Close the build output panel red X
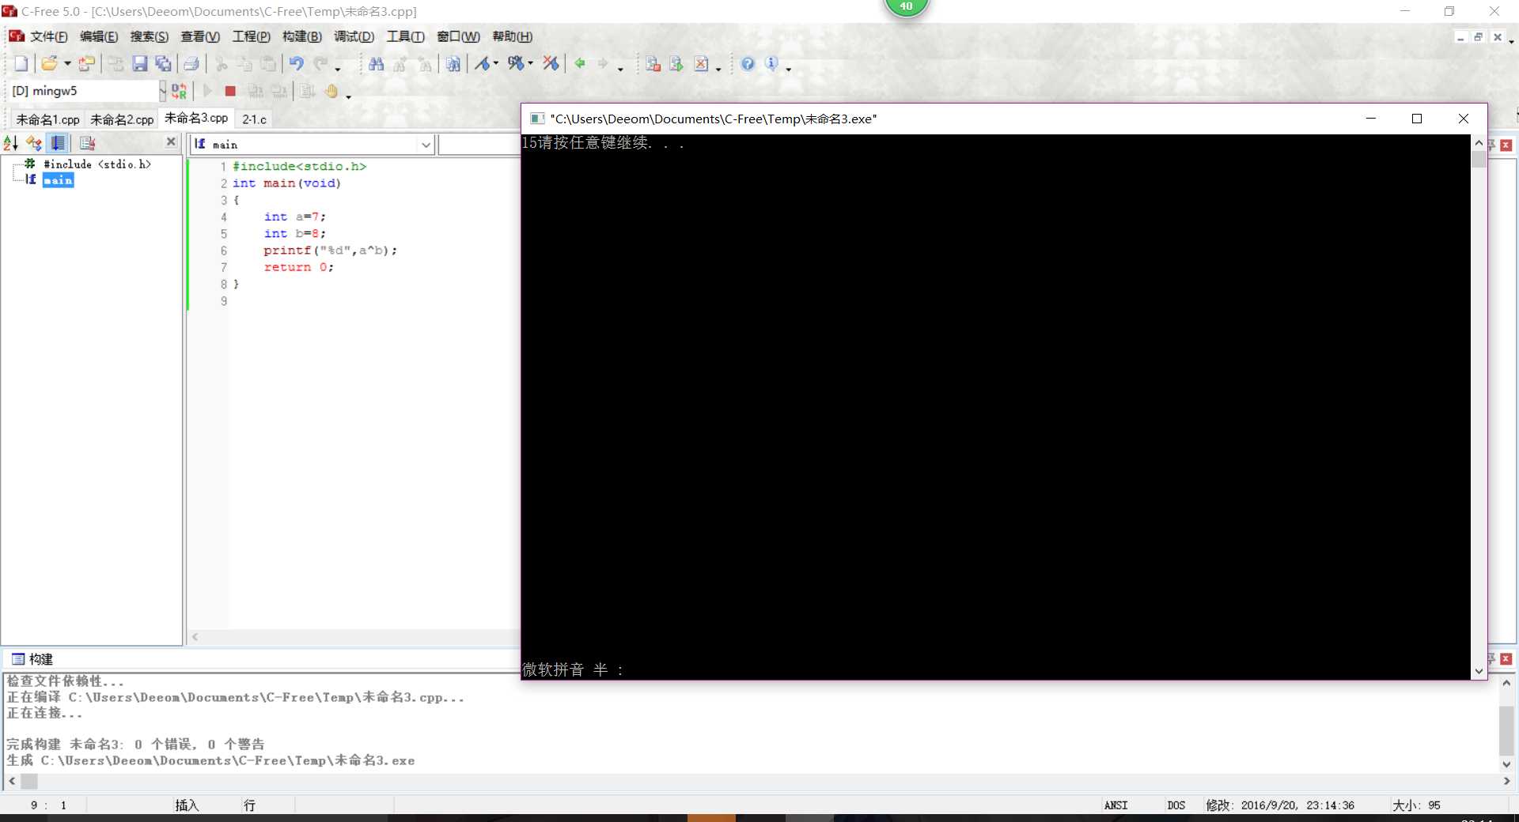 tap(1506, 659)
